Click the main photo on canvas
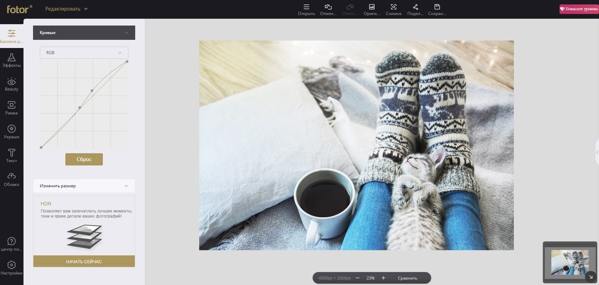599x285 pixels. click(356, 145)
